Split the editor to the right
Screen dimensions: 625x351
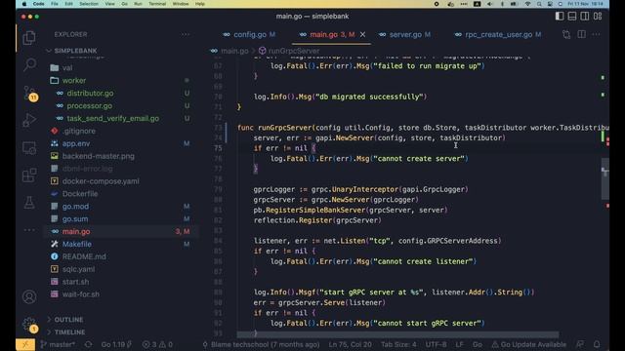tap(582, 35)
